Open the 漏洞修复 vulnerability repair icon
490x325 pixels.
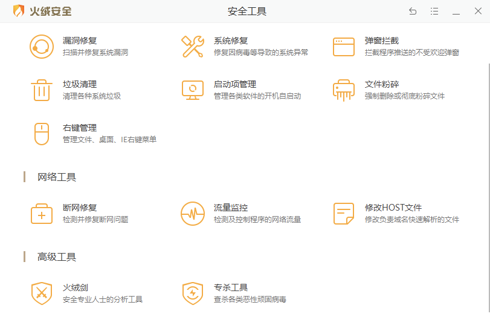click(x=42, y=47)
